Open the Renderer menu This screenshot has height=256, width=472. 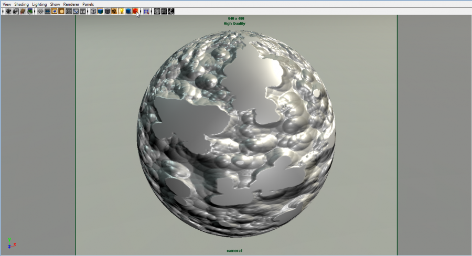71,4
